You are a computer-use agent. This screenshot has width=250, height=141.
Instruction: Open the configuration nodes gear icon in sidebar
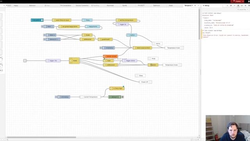245,5
